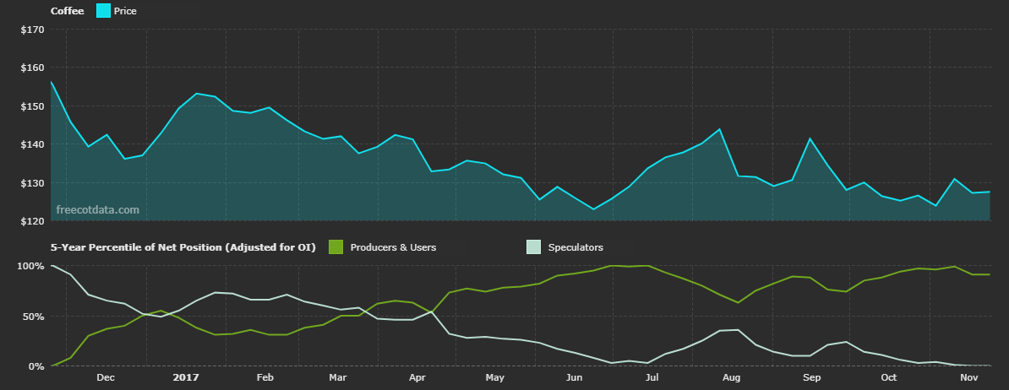Viewport: 1009px width, 390px height.
Task: Click the 50% percentile axis label
Action: [33, 317]
